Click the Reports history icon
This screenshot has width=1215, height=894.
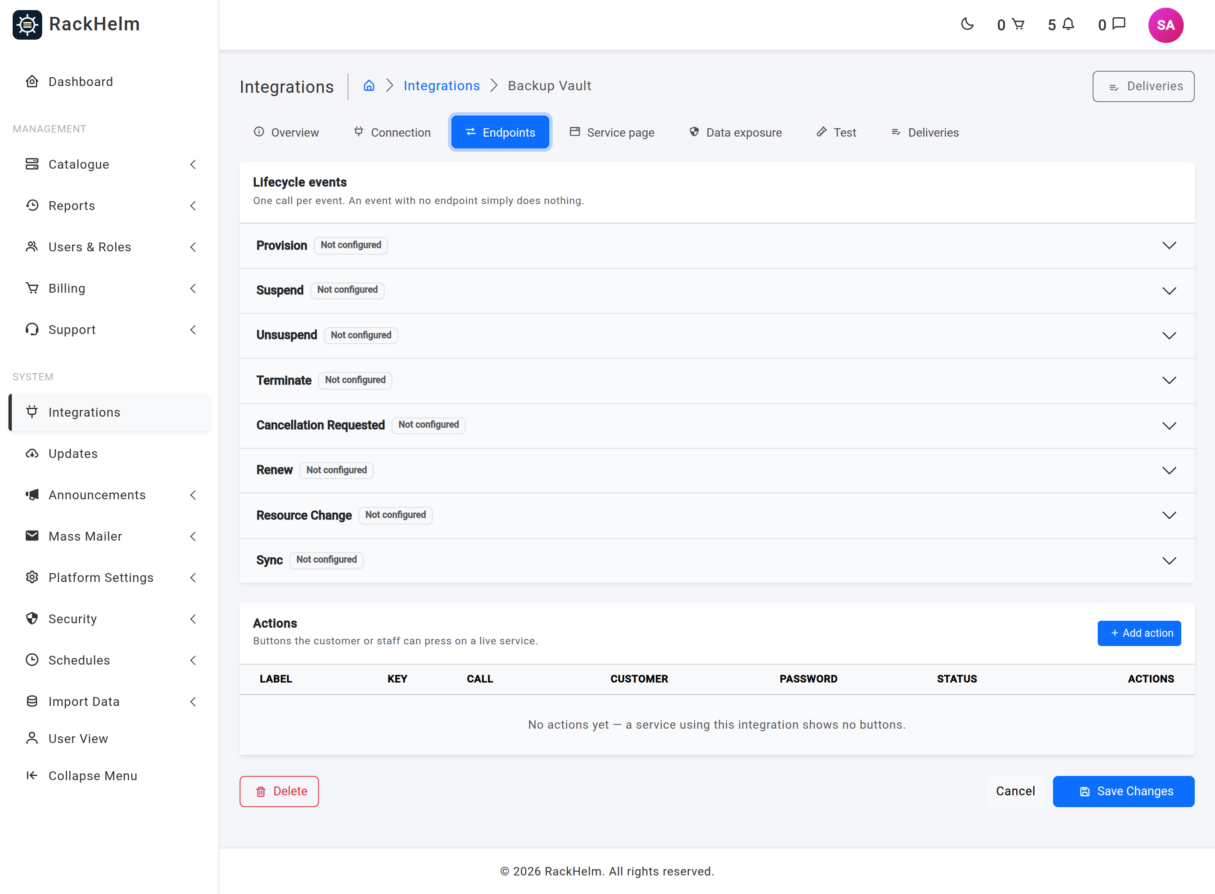(32, 205)
